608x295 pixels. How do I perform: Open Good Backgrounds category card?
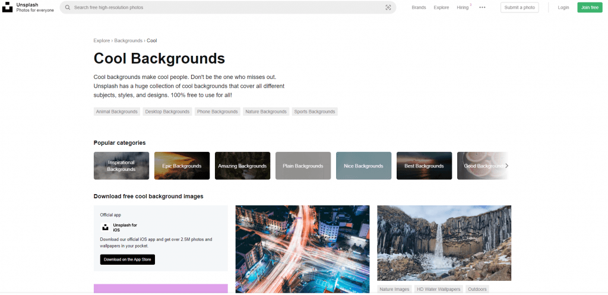point(482,166)
